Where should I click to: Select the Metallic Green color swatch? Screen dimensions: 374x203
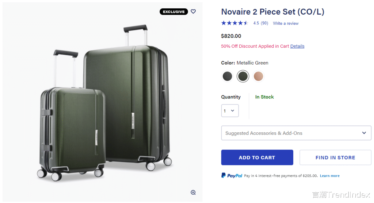(x=243, y=77)
